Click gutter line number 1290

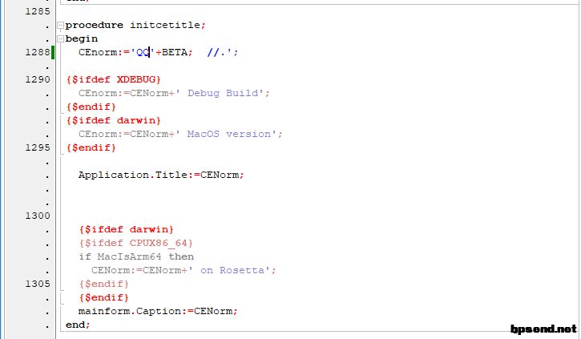tap(38, 79)
